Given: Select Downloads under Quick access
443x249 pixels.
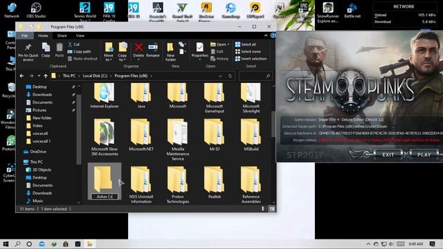Looking at the screenshot, I should tap(42, 95).
